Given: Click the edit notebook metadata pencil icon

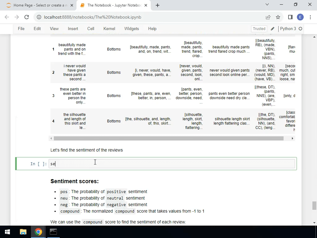Looking at the screenshot, I should 272,29.
